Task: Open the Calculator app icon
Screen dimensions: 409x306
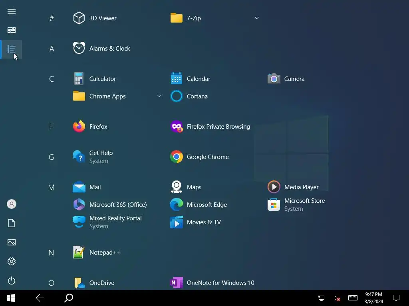Action: pos(79,78)
